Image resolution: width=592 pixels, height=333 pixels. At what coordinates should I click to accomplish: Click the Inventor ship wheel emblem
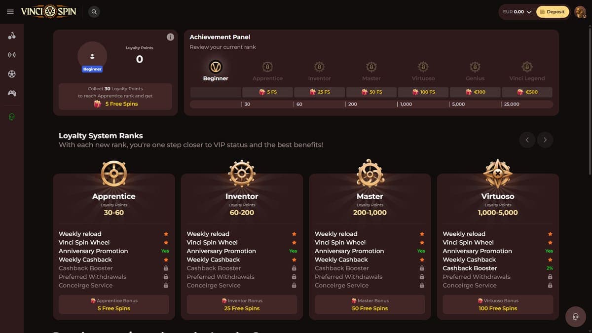click(242, 174)
